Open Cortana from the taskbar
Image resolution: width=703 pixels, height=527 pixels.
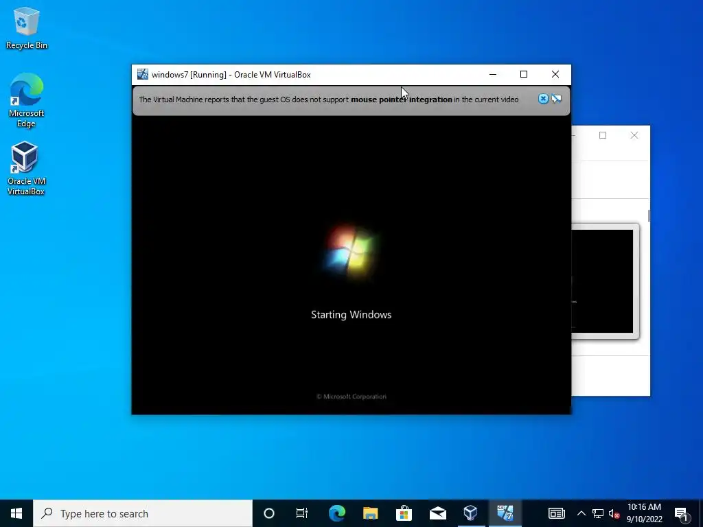click(x=269, y=513)
